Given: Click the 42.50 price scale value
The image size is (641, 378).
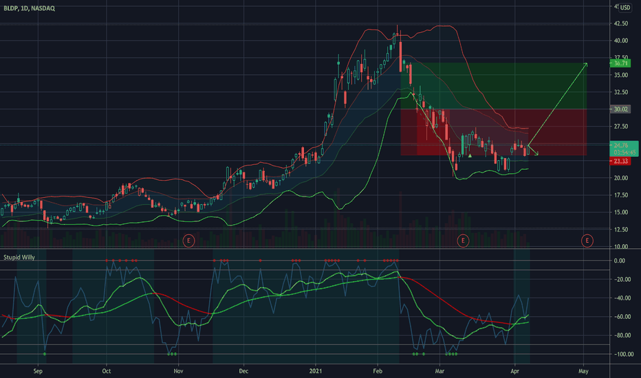Looking at the screenshot, I should pyautogui.click(x=620, y=23).
